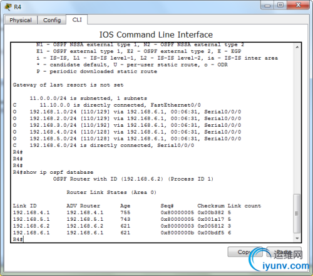Click the 'Gateway of last resort is not set' line
313x276 pixels.
click(x=68, y=85)
